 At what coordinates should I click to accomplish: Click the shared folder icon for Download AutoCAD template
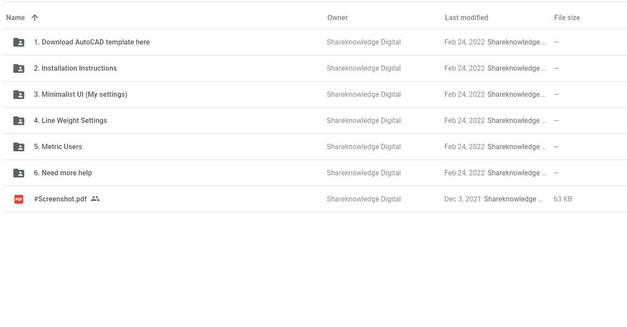click(x=19, y=42)
